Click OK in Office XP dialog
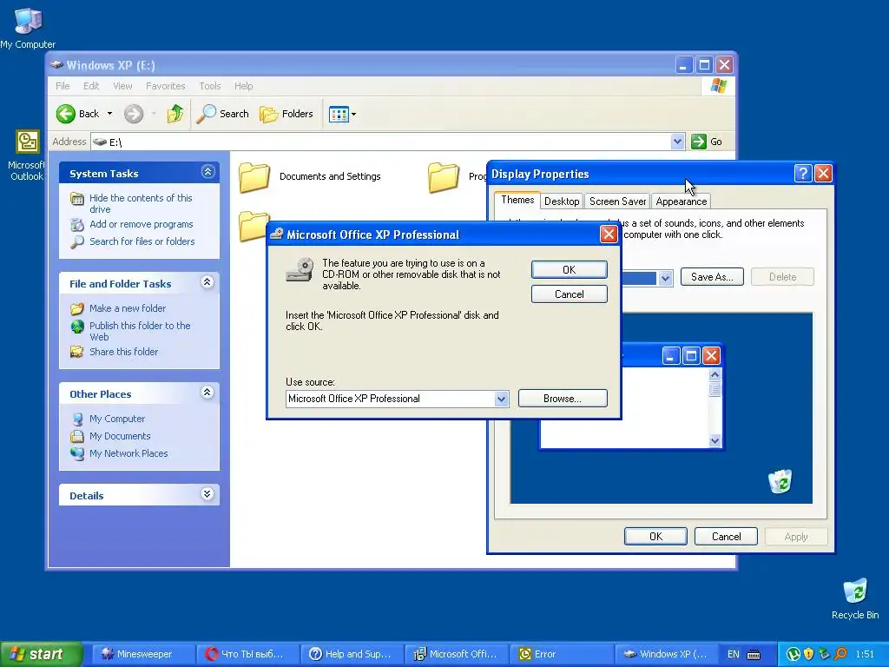This screenshot has width=889, height=667. coord(570,270)
